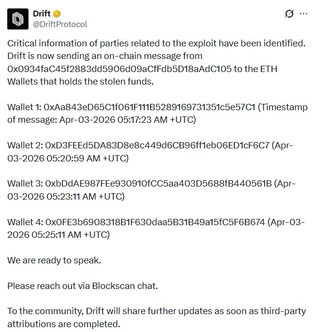The image size is (317, 332).
Task: Click the Drift profile avatar
Action: pos(17,18)
